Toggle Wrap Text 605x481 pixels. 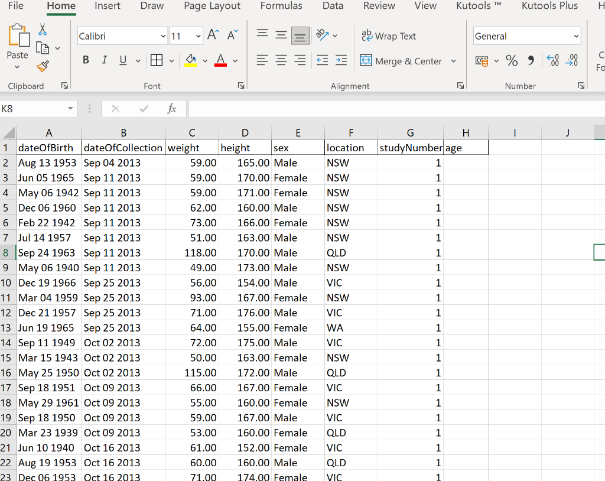[x=389, y=36]
